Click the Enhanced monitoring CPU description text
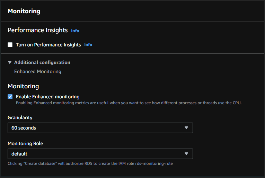 point(129,103)
